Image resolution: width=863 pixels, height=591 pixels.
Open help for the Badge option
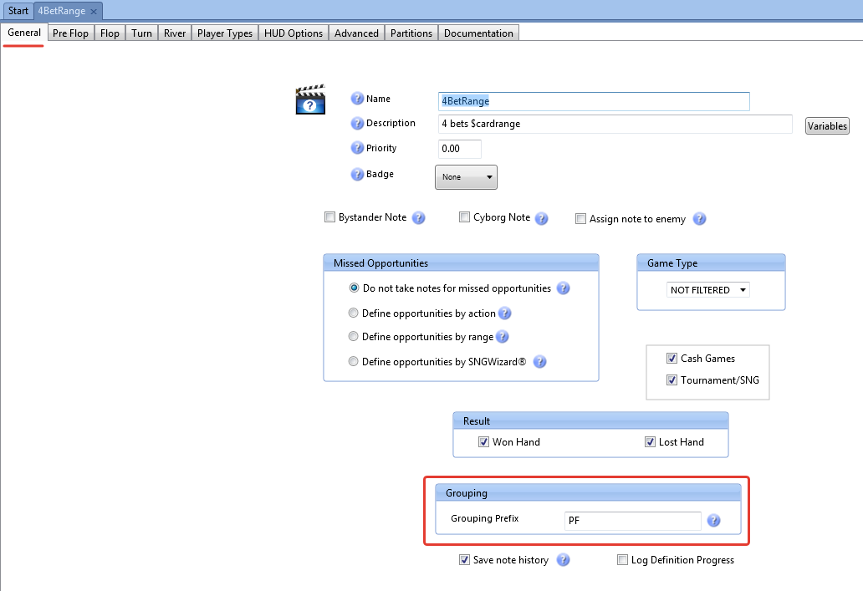357,174
